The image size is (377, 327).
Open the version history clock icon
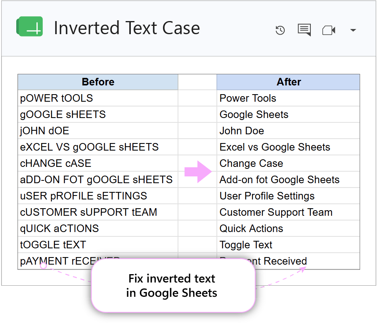coord(280,30)
